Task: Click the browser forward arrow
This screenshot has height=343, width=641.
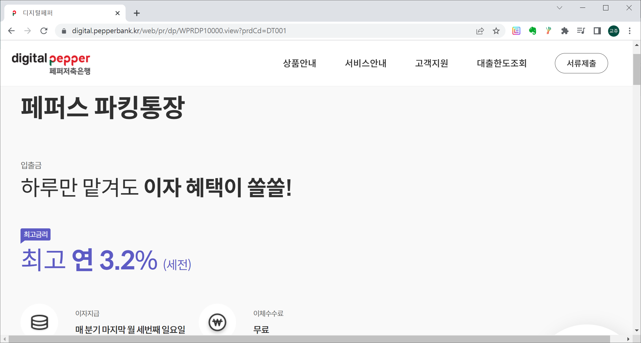Action: coord(28,31)
